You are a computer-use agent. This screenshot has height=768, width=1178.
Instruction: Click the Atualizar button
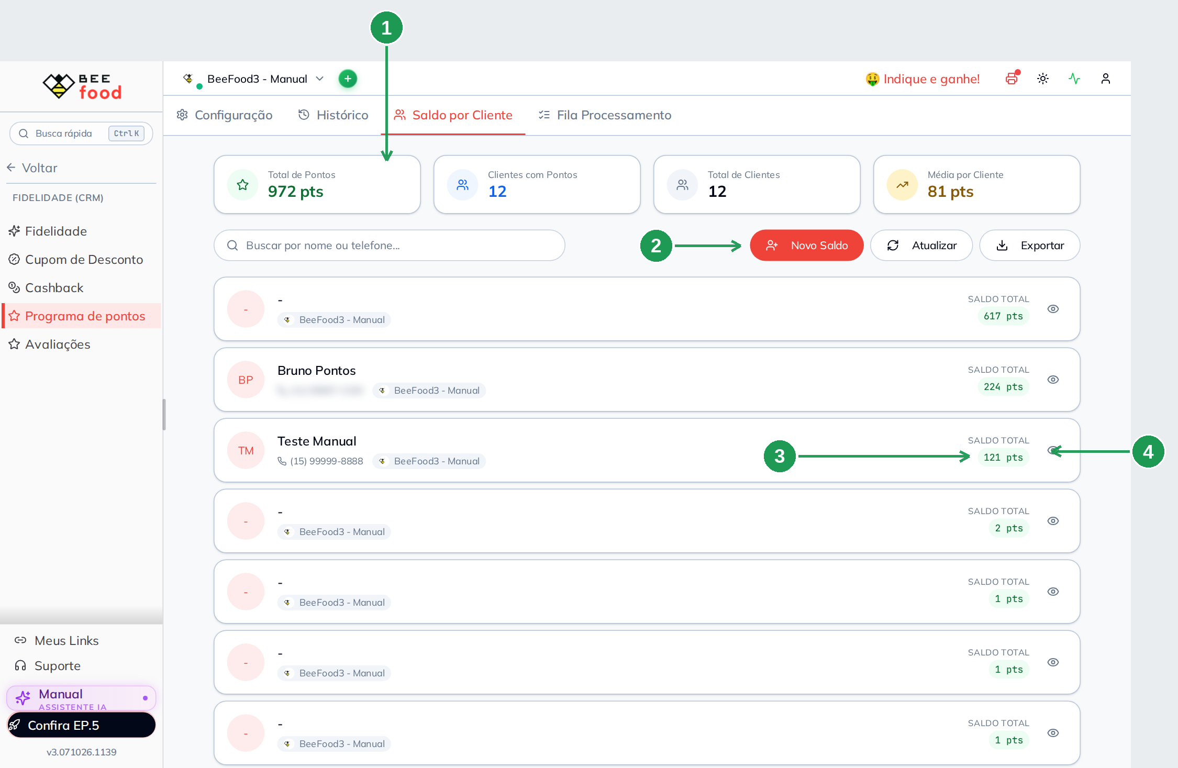point(921,245)
